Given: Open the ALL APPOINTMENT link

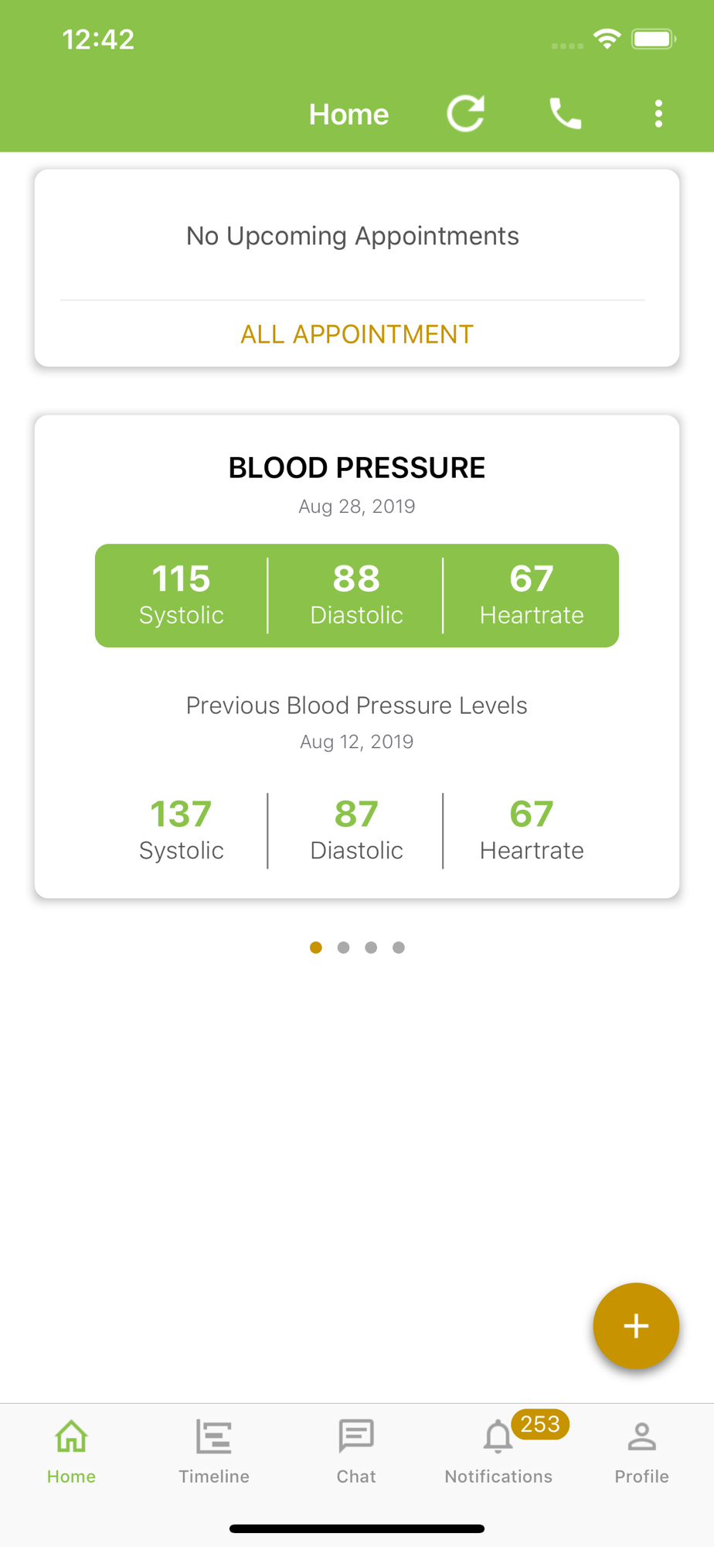Looking at the screenshot, I should tap(357, 334).
